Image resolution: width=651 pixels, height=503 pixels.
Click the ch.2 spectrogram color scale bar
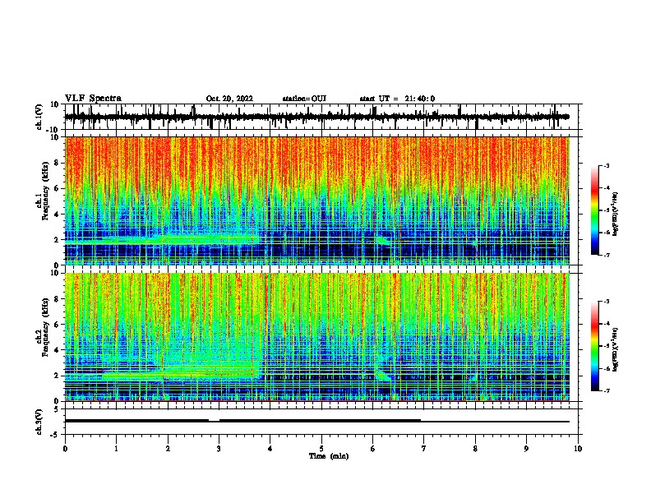[595, 346]
